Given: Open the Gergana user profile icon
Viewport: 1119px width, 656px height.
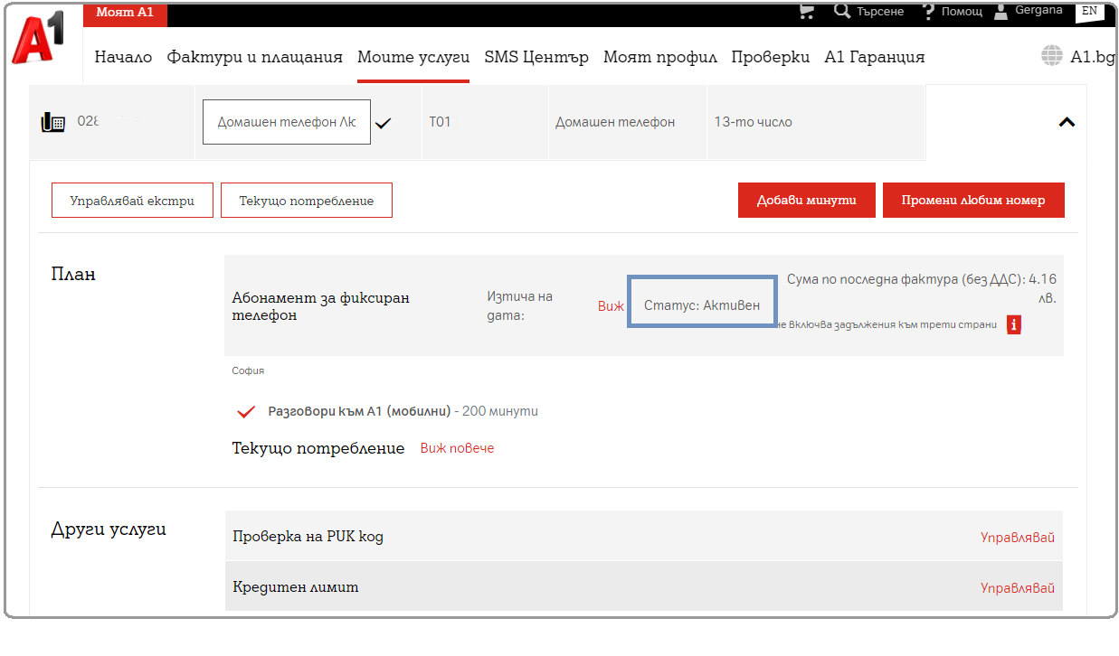Looking at the screenshot, I should pyautogui.click(x=1000, y=12).
